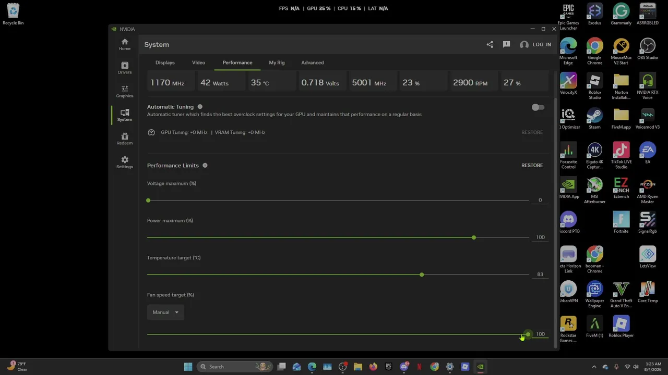The image size is (668, 375).
Task: Click the Fan speed target value field
Action: (x=540, y=334)
